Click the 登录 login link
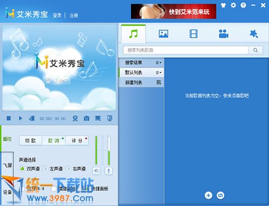The width and height of the screenshot is (269, 206). pyautogui.click(x=57, y=15)
